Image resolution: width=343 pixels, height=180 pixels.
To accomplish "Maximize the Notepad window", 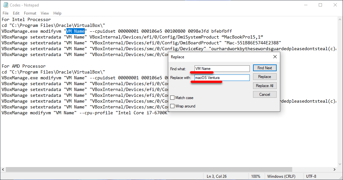I will [x=320, y=5].
